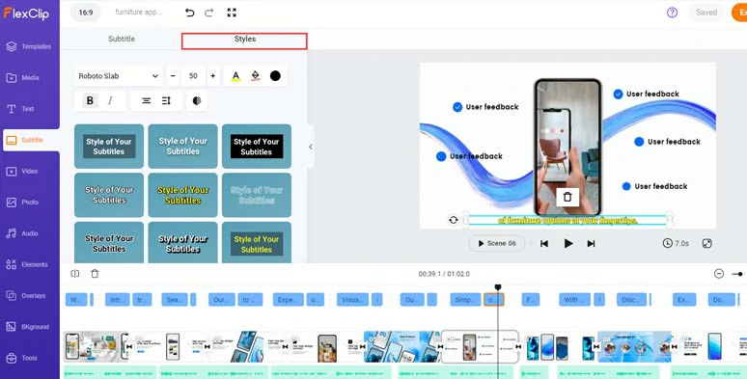Viewport: 747px width, 379px height.
Task: Open the help question mark icon
Action: (x=672, y=13)
